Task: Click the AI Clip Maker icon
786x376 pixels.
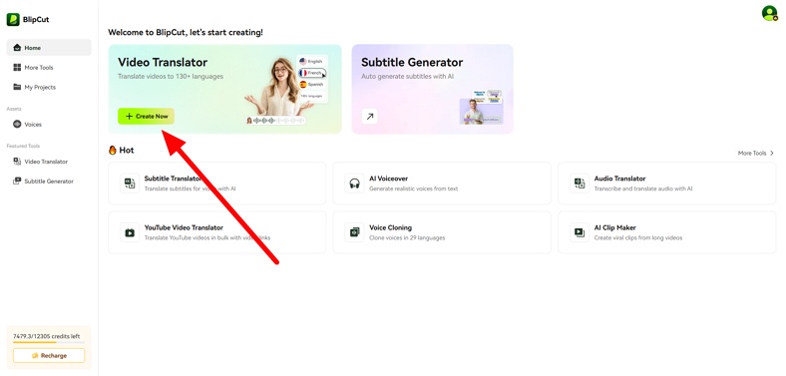Action: coord(580,232)
